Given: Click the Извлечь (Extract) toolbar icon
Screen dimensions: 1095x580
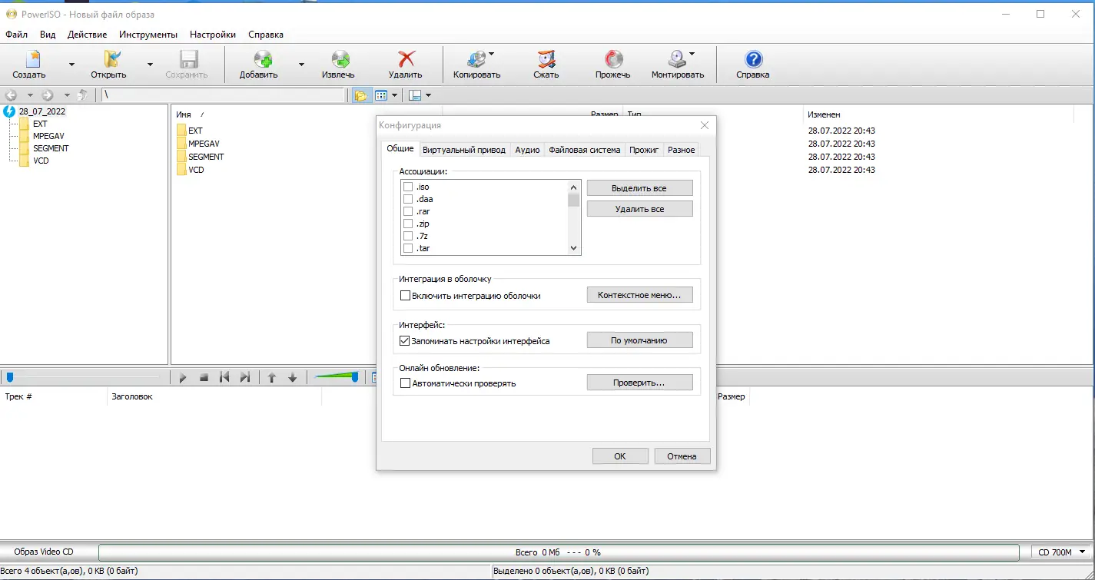Looking at the screenshot, I should click(339, 60).
